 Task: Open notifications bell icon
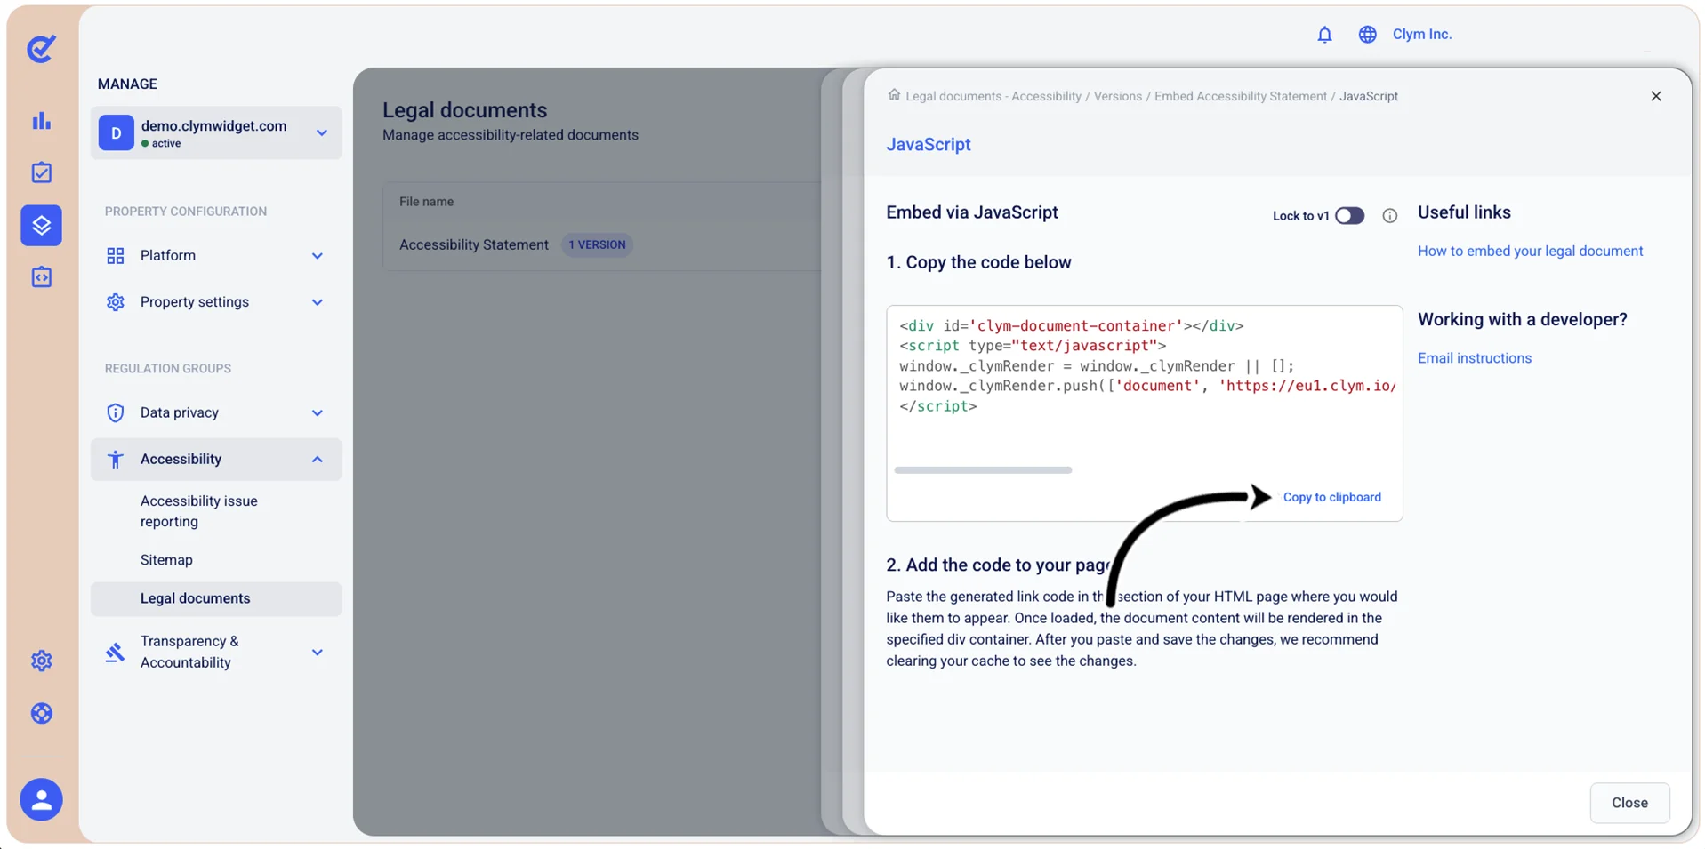tap(1324, 35)
